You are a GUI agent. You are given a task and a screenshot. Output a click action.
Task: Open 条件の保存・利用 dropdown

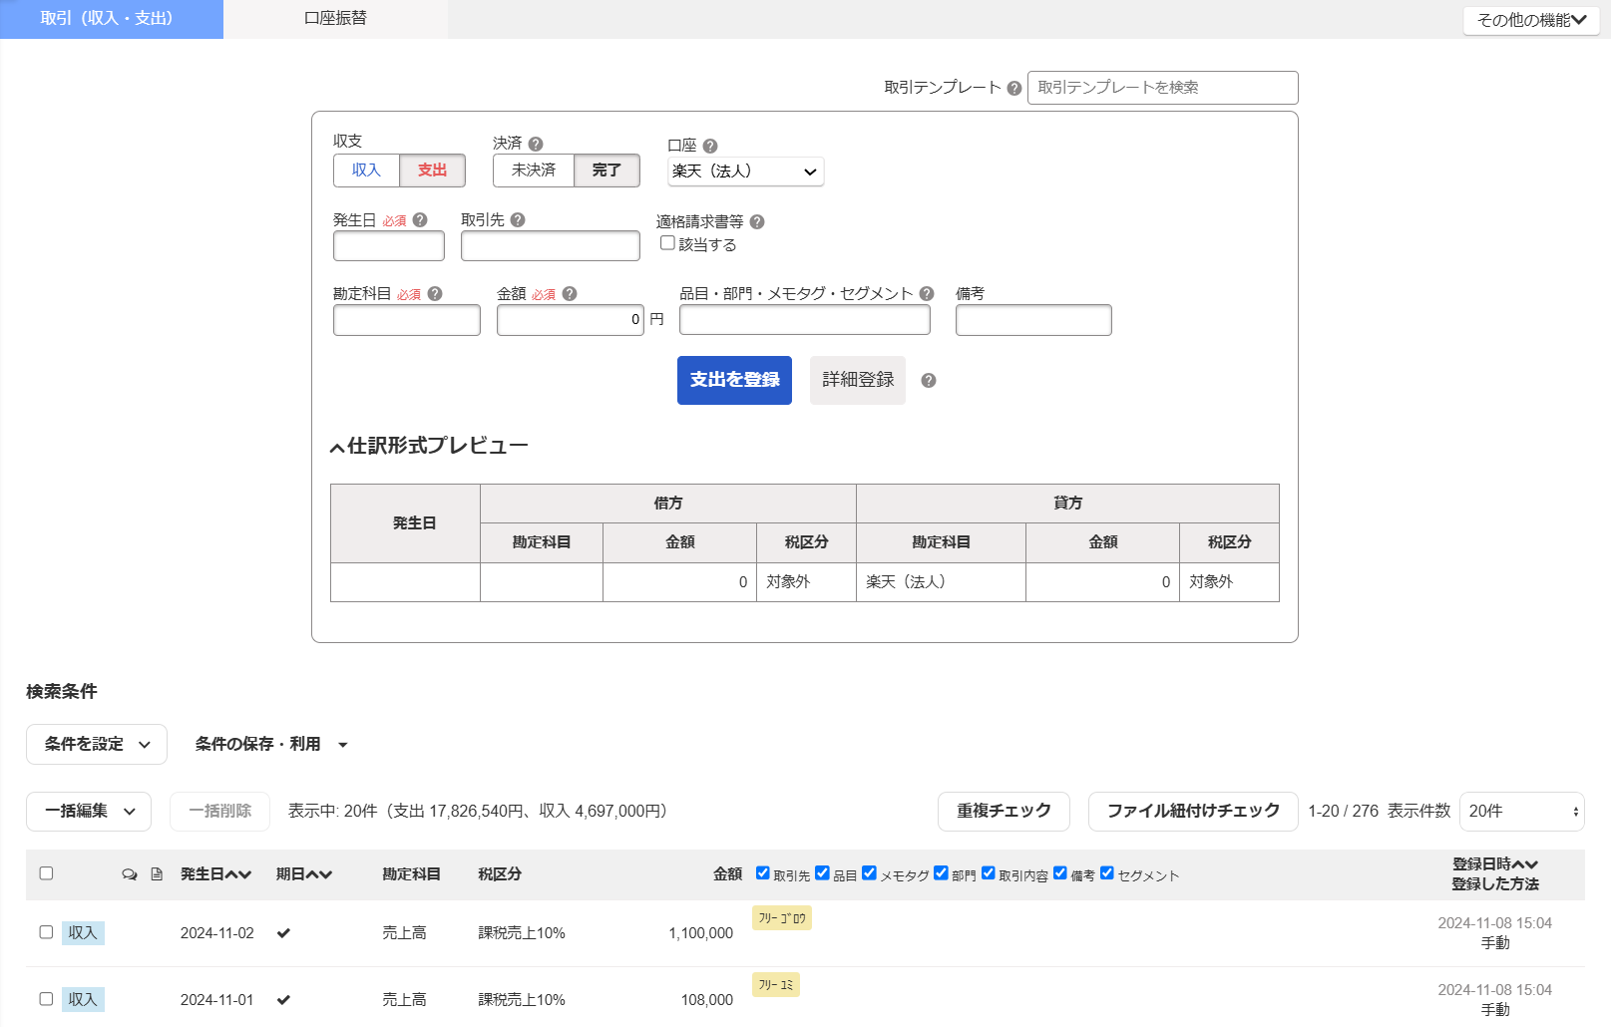[x=271, y=745]
